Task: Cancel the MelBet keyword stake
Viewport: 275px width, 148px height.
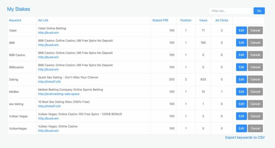Action: 255,92
